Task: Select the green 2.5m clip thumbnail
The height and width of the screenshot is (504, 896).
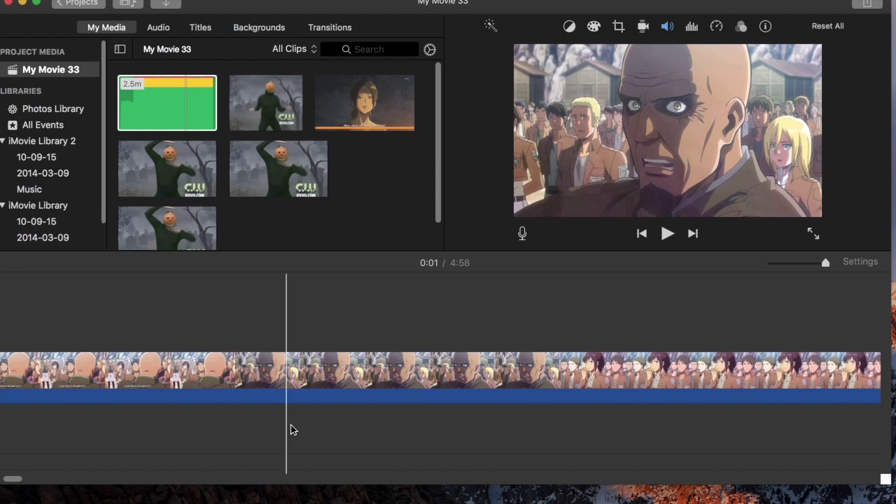Action: tap(167, 103)
